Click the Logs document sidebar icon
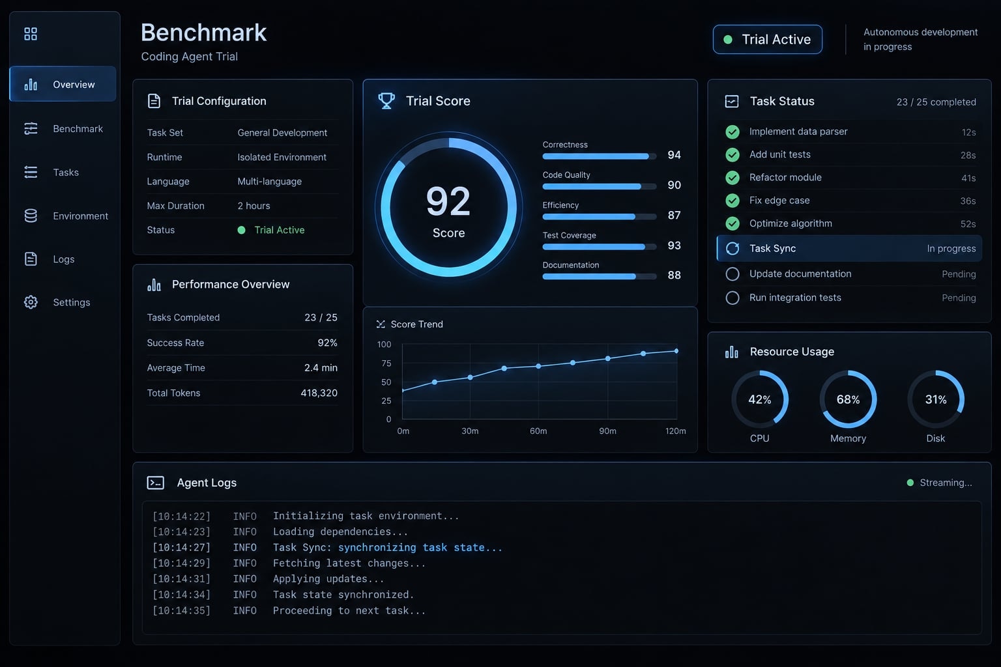1001x667 pixels. [31, 259]
